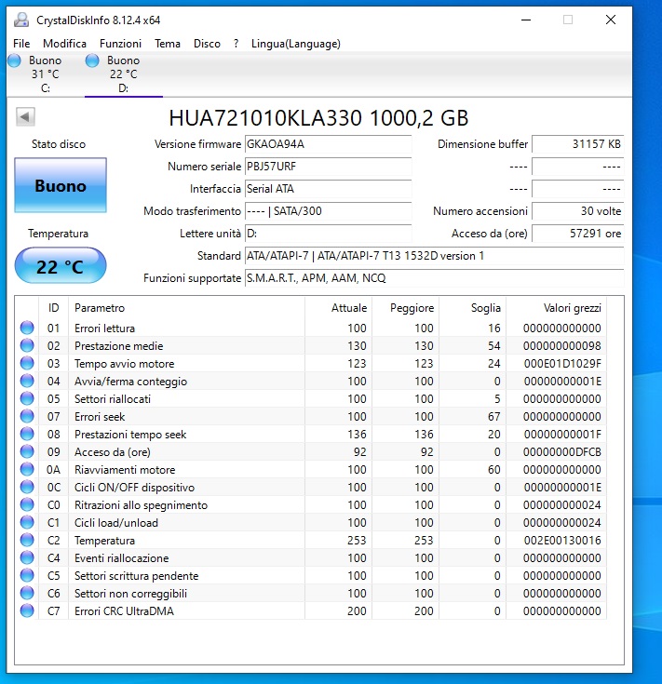Screen dimensions: 662x684
Task: Click the Parametro column header
Action: tap(186, 308)
